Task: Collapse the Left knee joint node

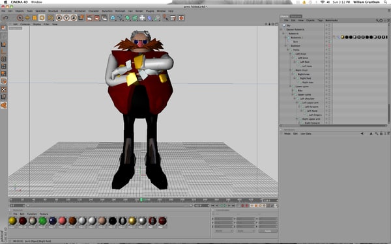Action: 293,58
